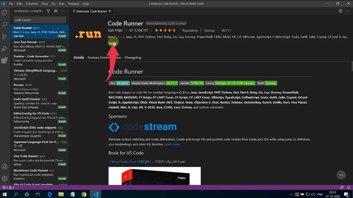Click the extension search input field
Image resolution: width=353 pixels, height=198 pixels.
coord(39,20)
